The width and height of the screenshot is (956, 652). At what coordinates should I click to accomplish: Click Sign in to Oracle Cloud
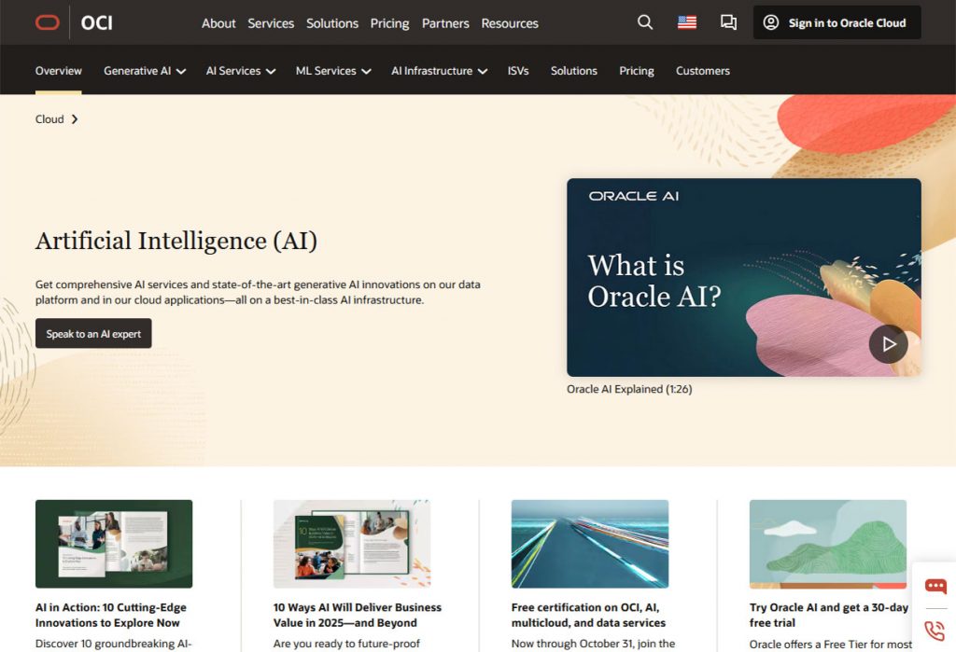[836, 23]
